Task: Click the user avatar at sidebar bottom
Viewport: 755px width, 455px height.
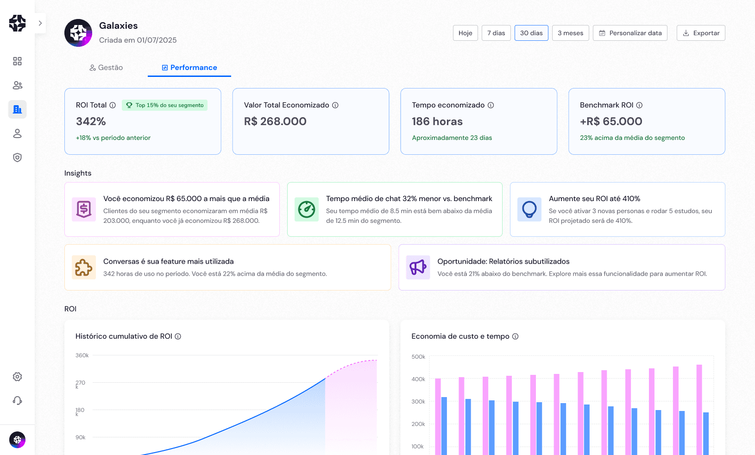Action: coord(17,440)
